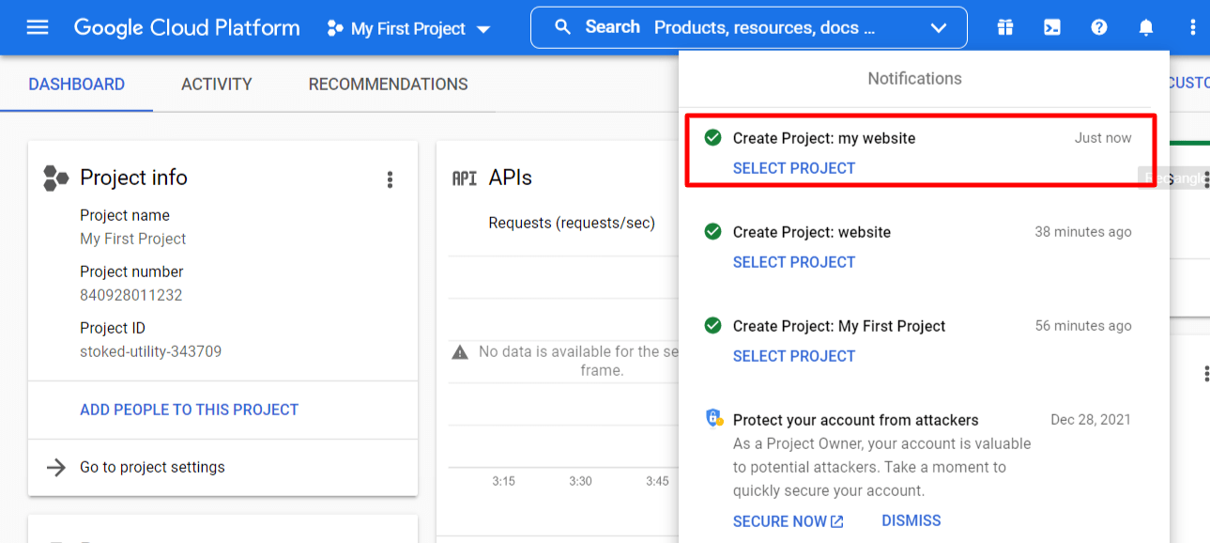Activate Cloud Shell terminal icon
The height and width of the screenshot is (543, 1210).
point(1052,27)
